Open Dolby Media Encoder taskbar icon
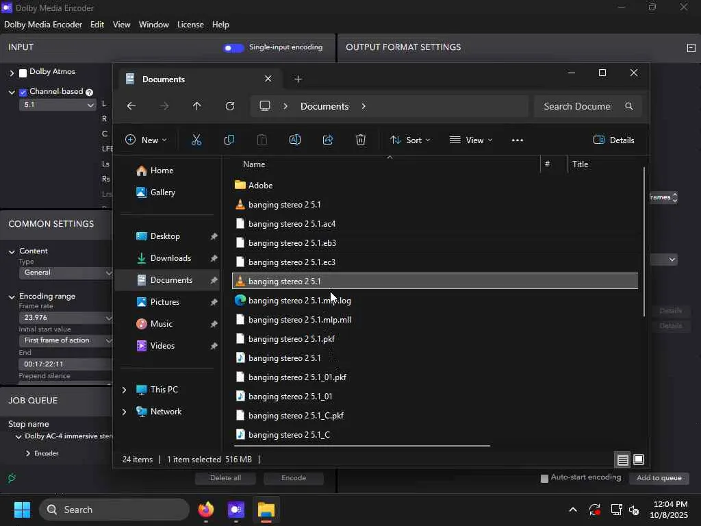 [x=235, y=510]
